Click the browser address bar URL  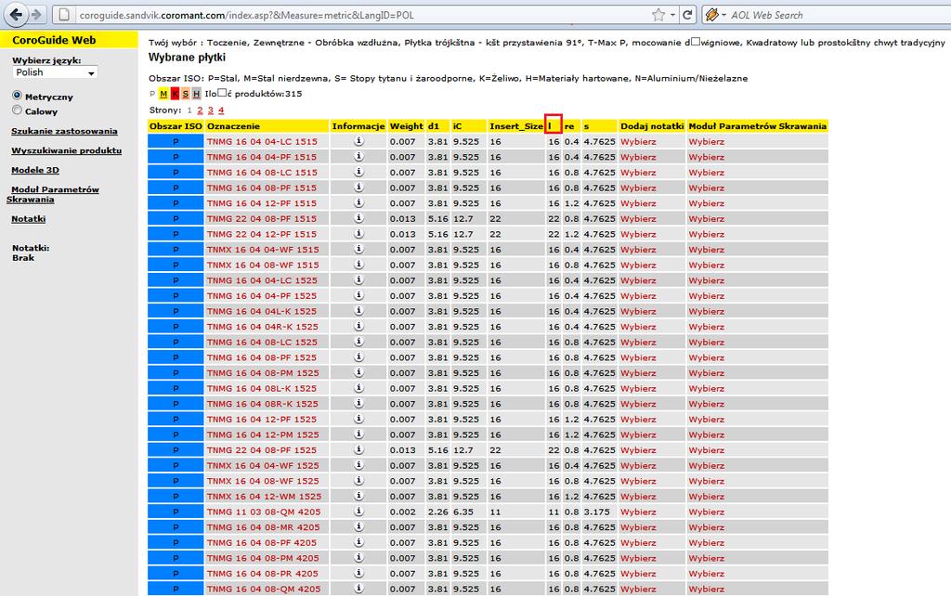pos(246,15)
